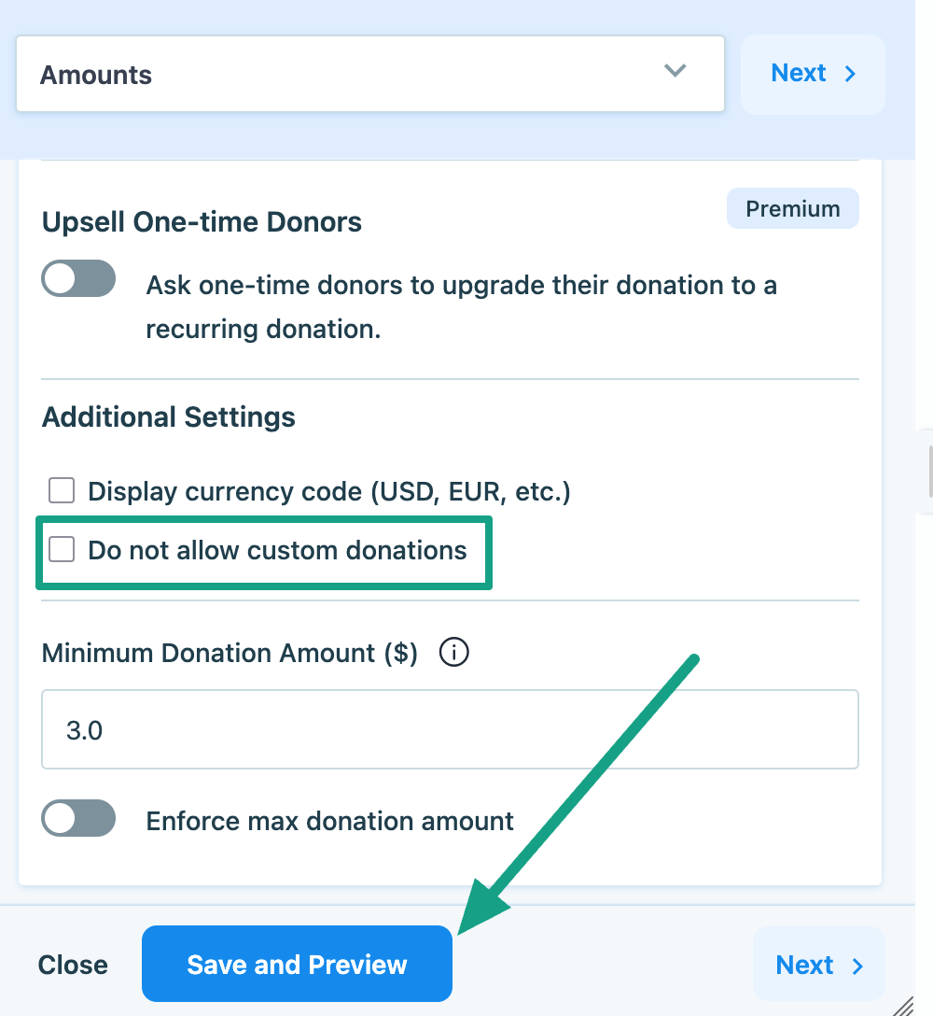Go to the next section using the top Next button
The width and height of the screenshot is (933, 1016).
point(813,74)
